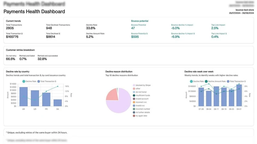This screenshot has width=257, height=144.
Task: Click the Retried and succeeded value 32.8%
Action: point(42,59)
